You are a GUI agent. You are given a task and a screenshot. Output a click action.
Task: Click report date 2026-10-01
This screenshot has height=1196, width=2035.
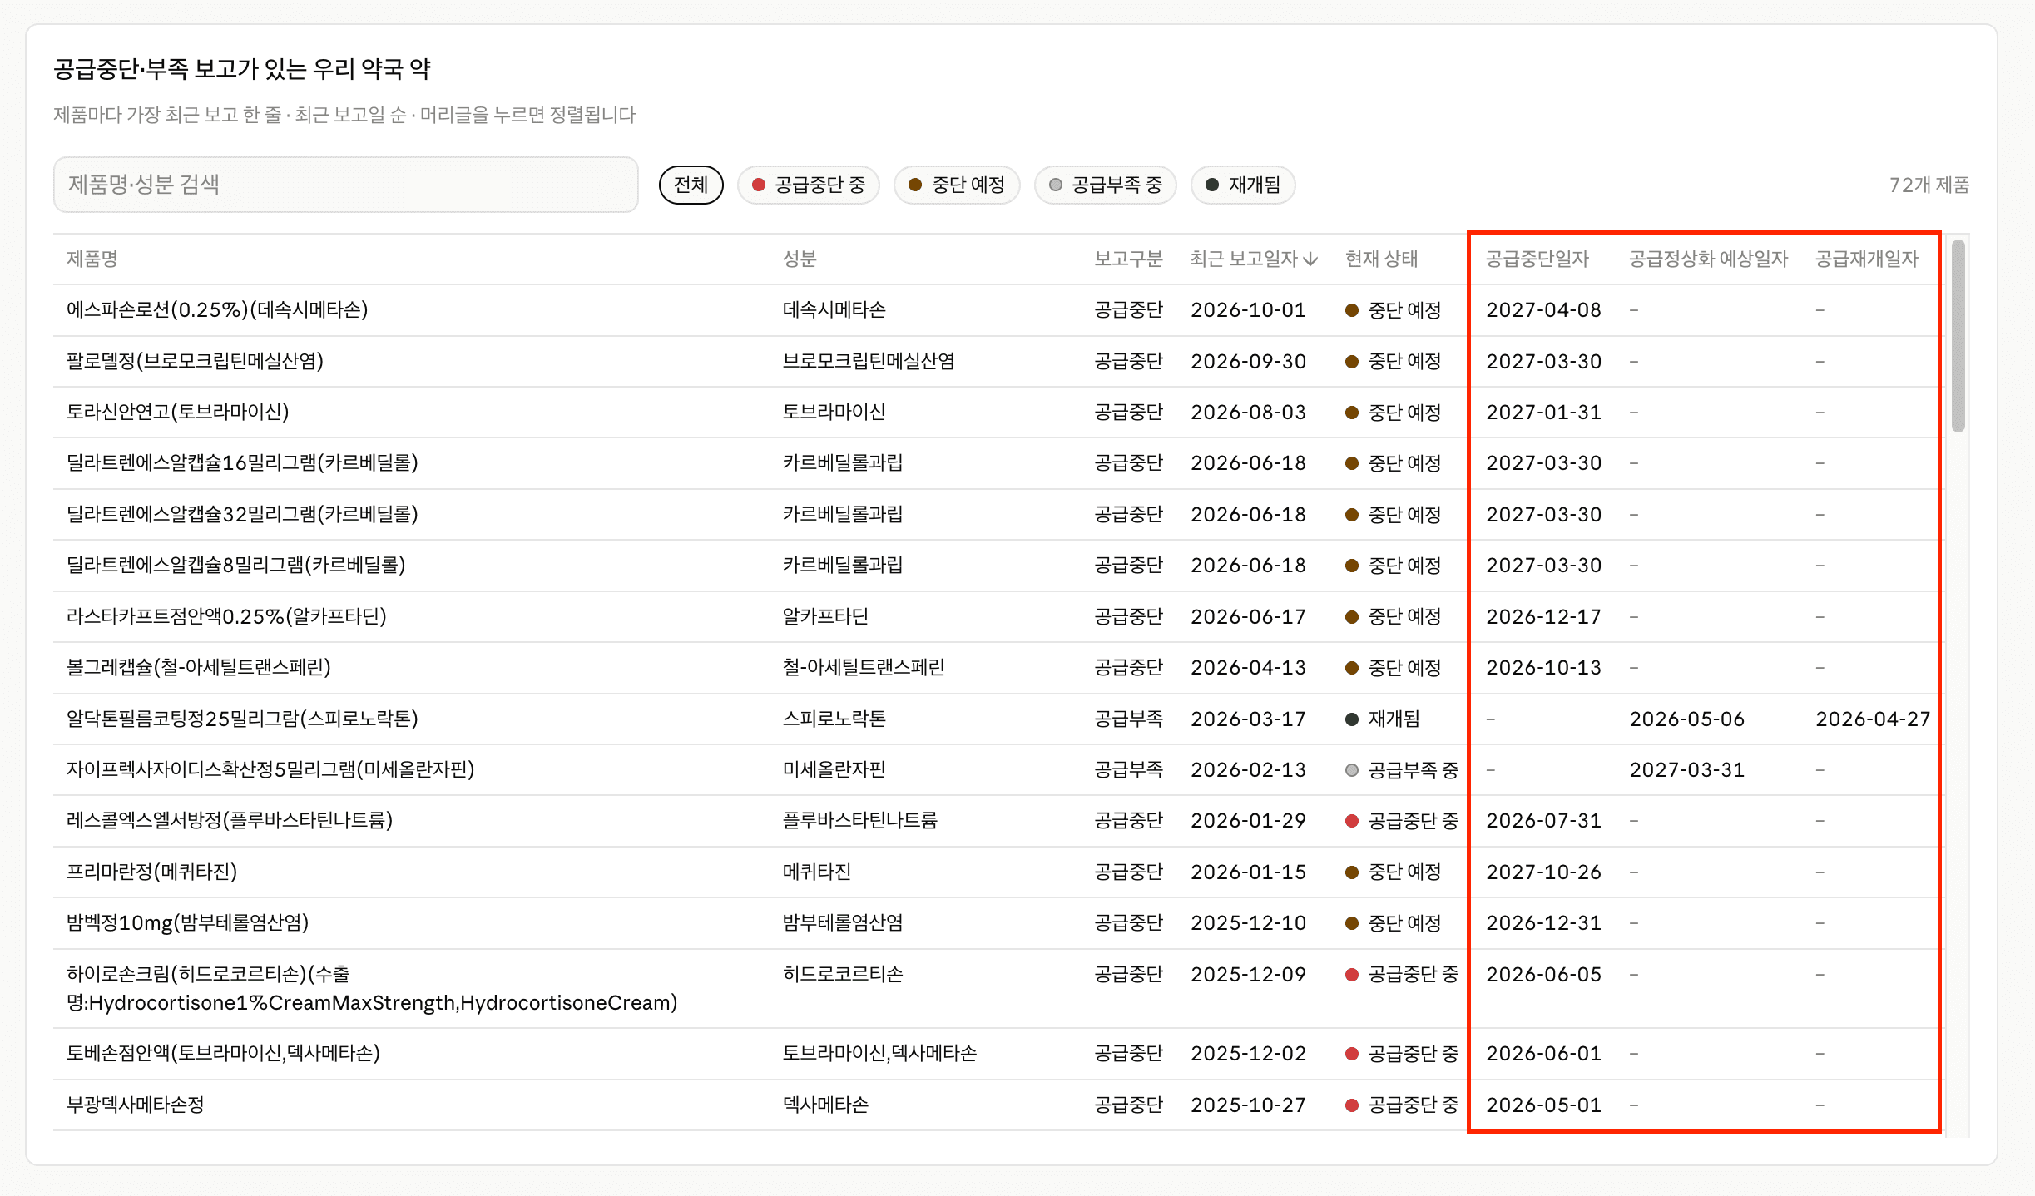coord(1248,310)
